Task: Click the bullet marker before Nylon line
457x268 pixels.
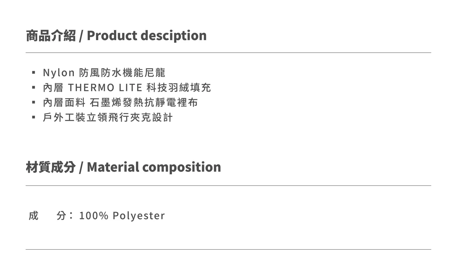Action: tap(34, 72)
